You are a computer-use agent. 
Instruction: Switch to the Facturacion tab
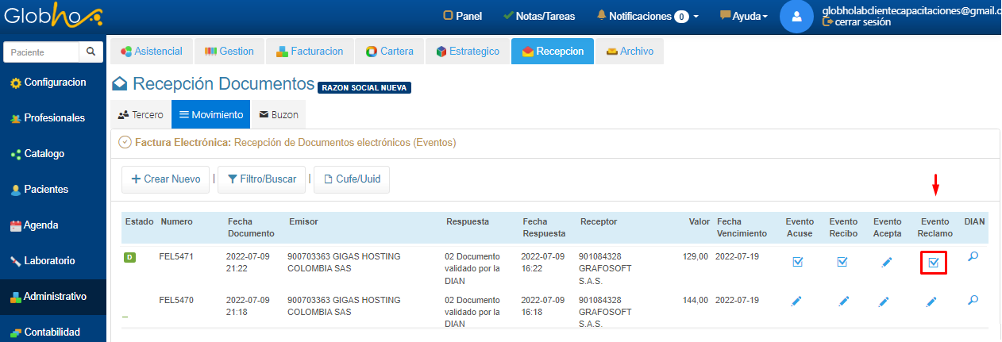(310, 52)
